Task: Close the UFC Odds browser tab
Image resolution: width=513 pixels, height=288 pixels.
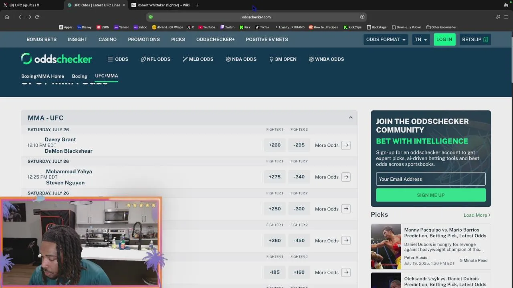Action: (x=123, y=5)
